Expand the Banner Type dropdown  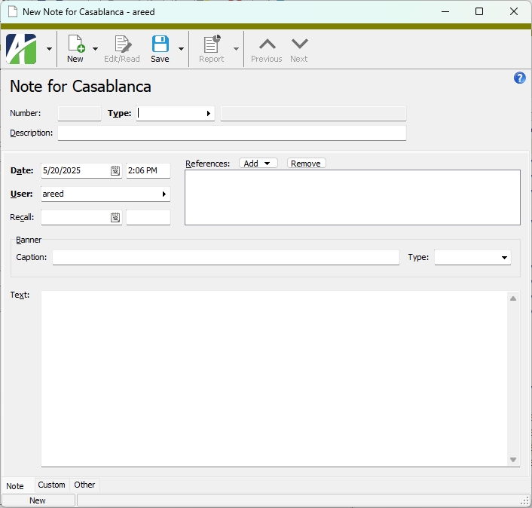tap(504, 258)
